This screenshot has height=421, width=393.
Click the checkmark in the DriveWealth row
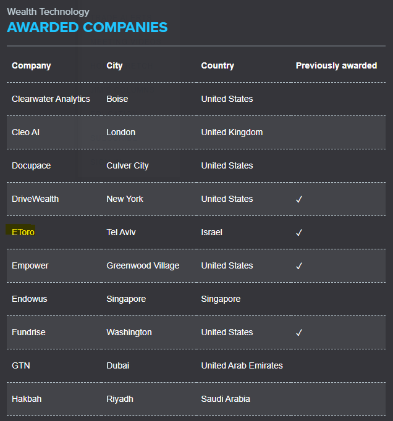[x=299, y=199]
